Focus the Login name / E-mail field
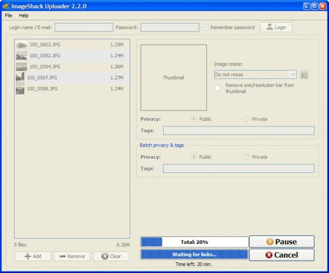The width and height of the screenshot is (329, 273). 84,28
